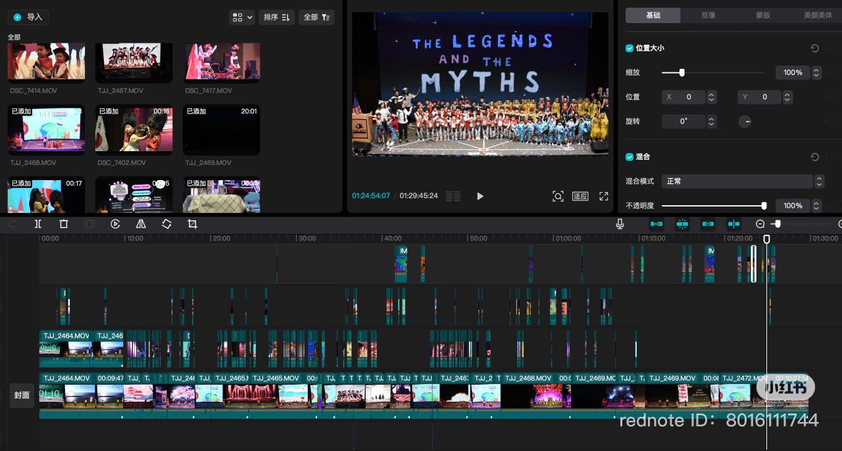This screenshot has height=451, width=842.
Task: Click the rotate clip icon
Action: pos(166,224)
